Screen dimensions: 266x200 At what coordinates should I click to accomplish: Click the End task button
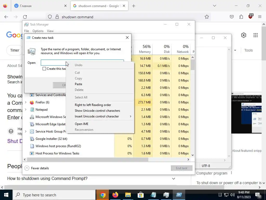tap(182, 168)
